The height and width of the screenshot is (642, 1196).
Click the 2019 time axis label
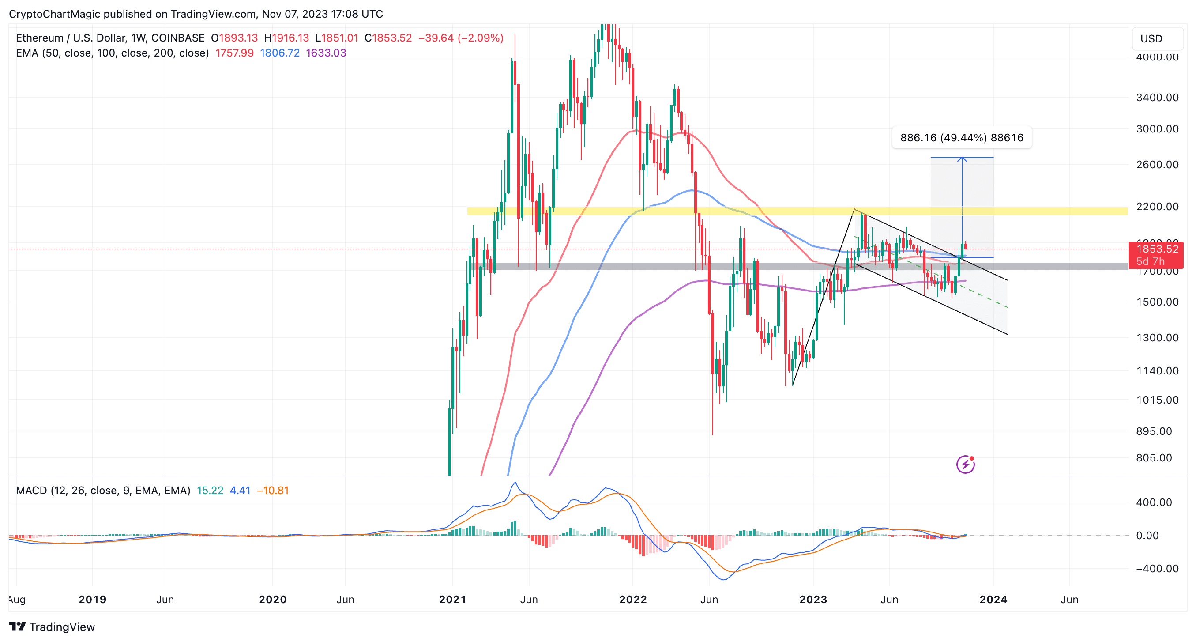[92, 599]
